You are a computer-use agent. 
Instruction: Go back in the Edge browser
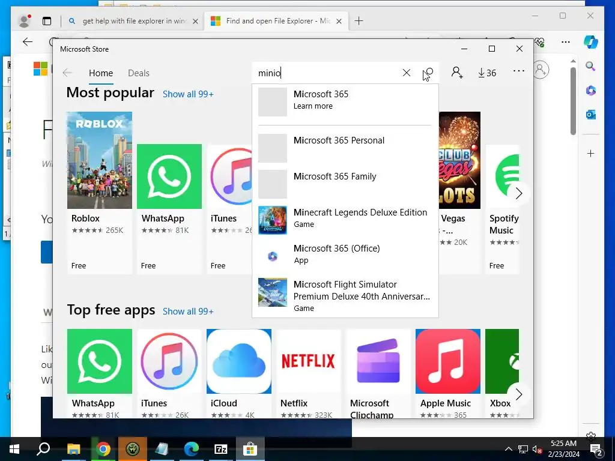pyautogui.click(x=28, y=42)
